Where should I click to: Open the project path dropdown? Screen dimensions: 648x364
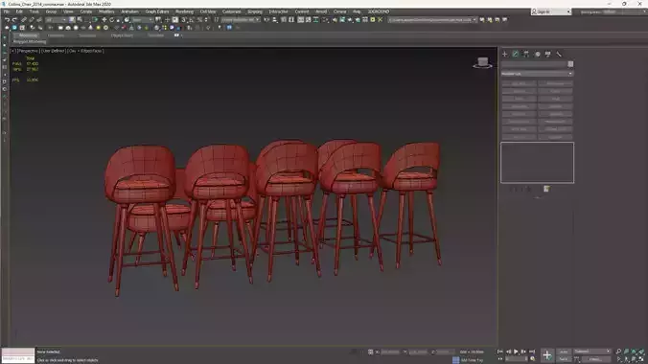tap(432, 19)
